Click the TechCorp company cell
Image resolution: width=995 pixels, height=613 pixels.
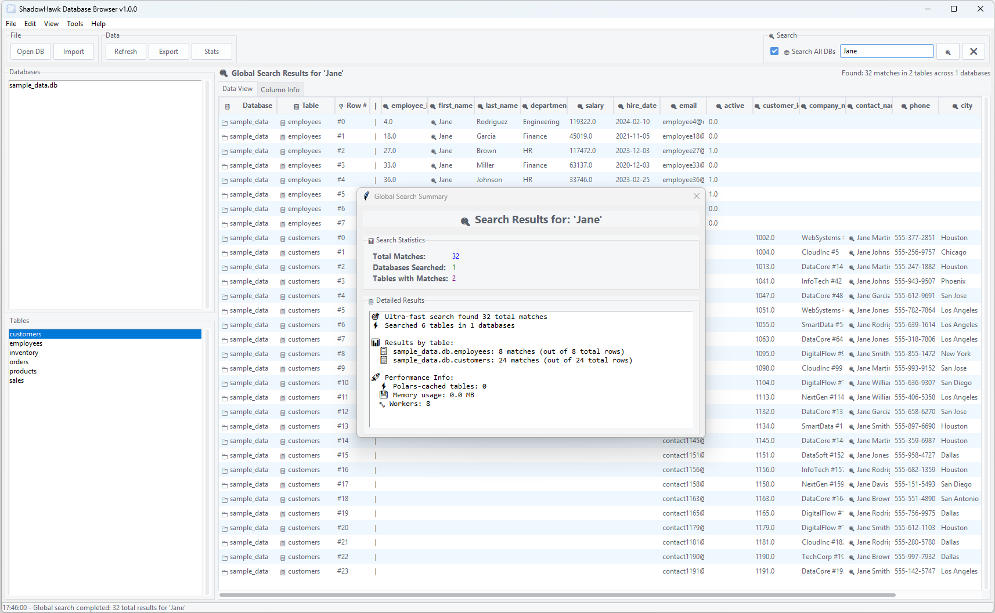pos(823,557)
